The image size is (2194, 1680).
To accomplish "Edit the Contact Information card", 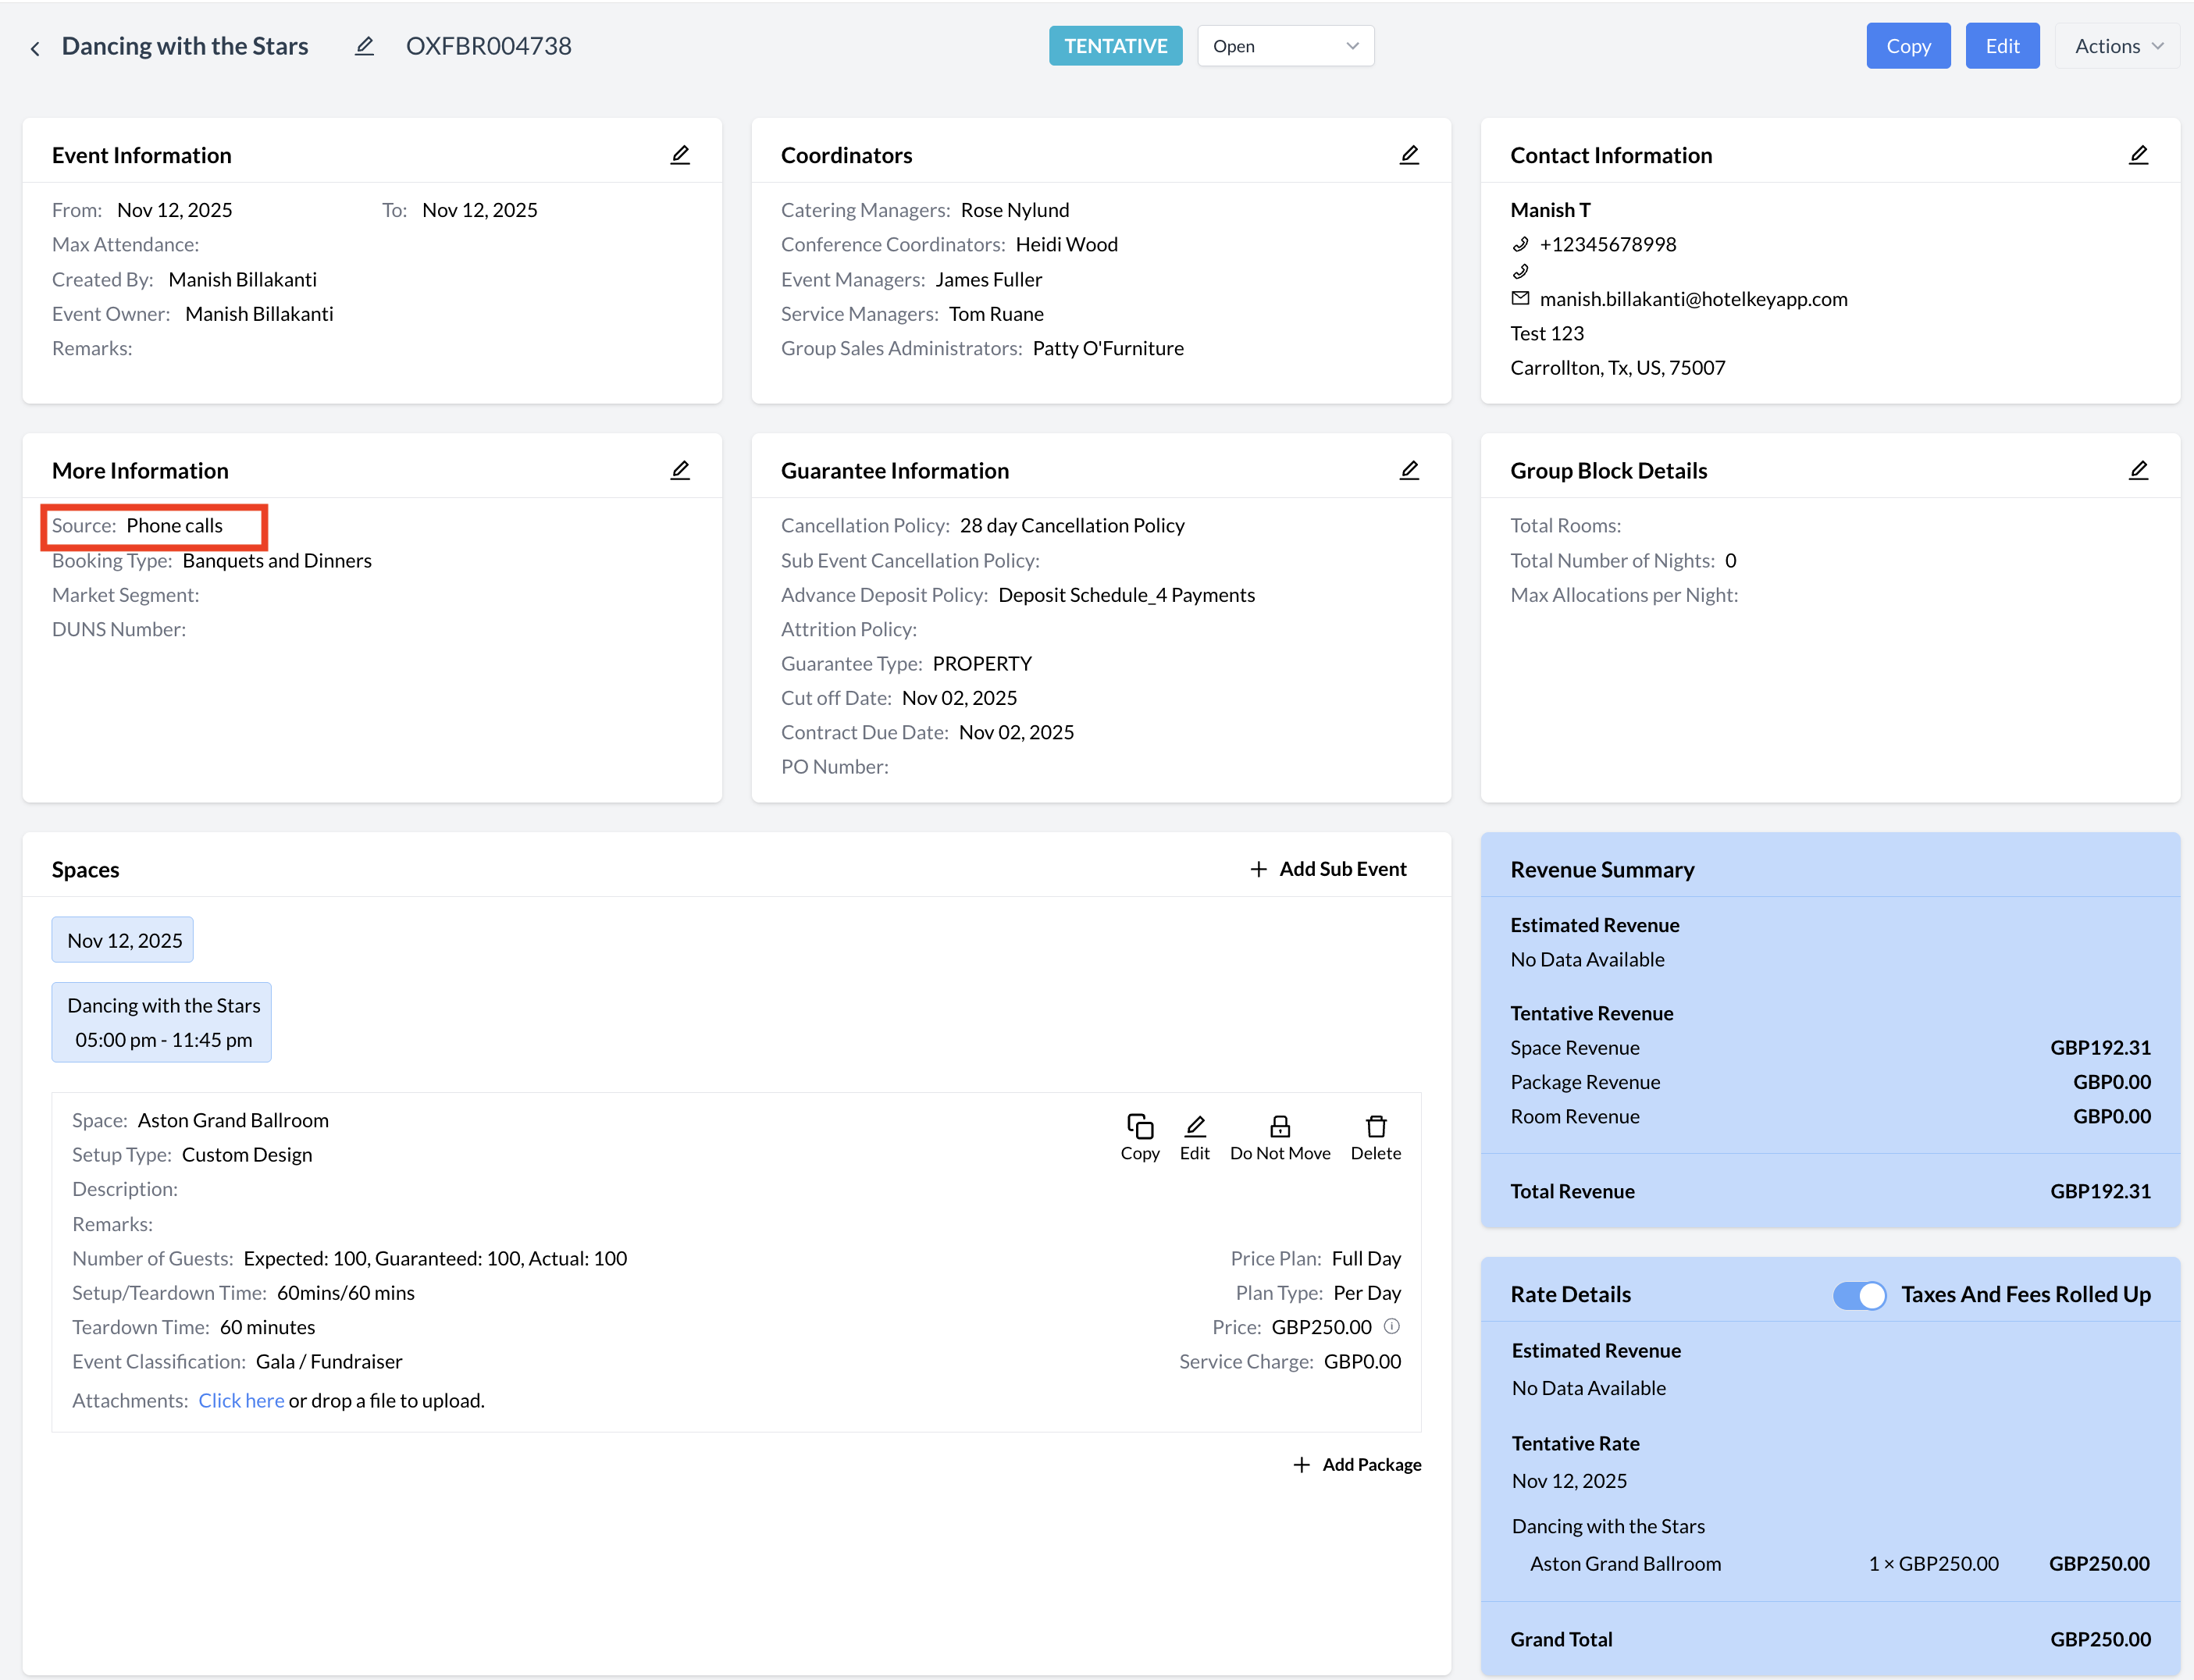I will (x=2137, y=155).
